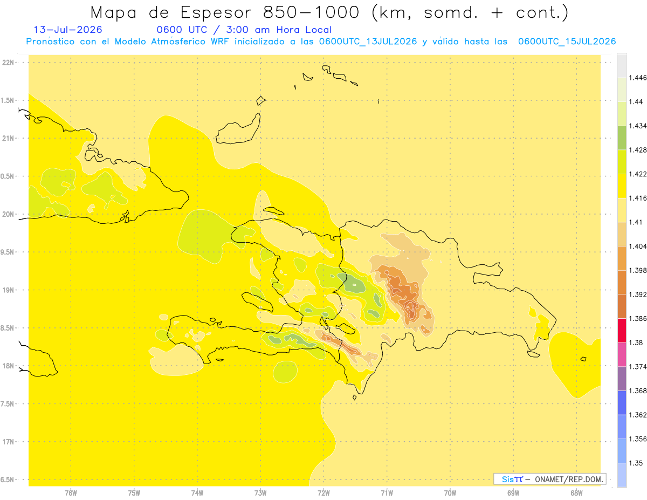Select the purple legend band above 1.368
Image resolution: width=647 pixels, height=500 pixels.
pyautogui.click(x=622, y=378)
